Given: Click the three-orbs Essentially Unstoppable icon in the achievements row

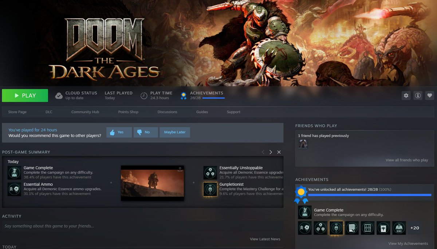Looking at the screenshot, I should click(320, 228).
